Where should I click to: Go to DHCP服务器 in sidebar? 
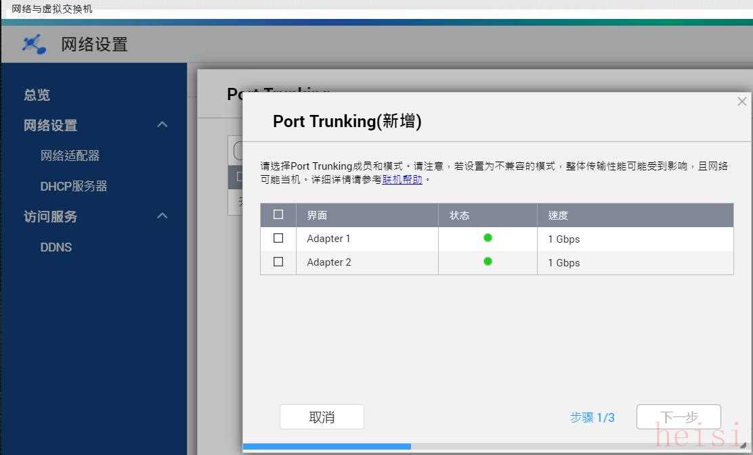74,186
